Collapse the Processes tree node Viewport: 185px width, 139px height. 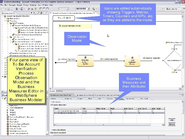[5, 21]
